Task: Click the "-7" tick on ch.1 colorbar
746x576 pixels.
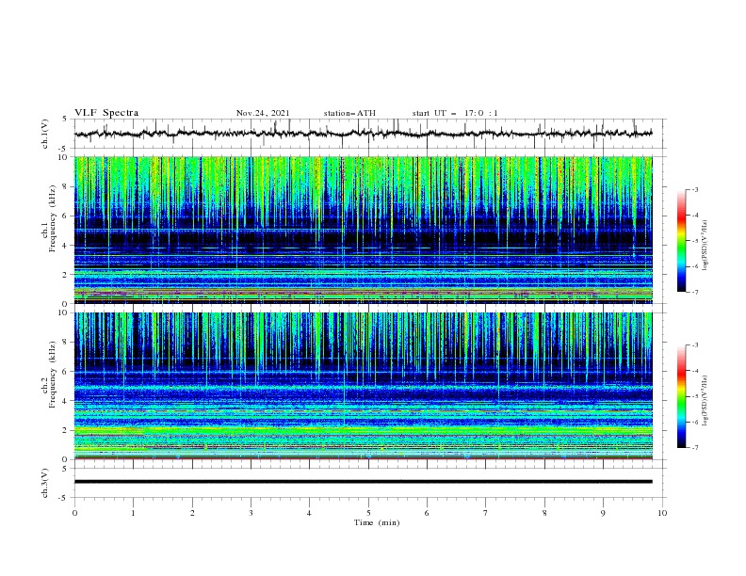Action: click(x=695, y=292)
